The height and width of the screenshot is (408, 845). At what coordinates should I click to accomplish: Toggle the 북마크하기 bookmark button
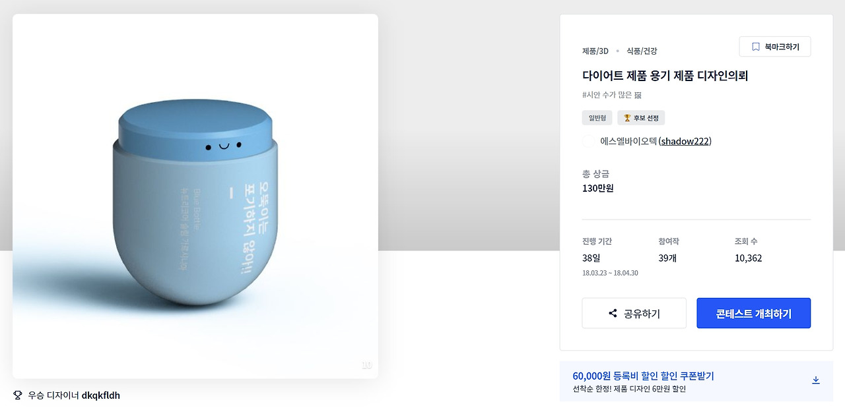click(775, 47)
